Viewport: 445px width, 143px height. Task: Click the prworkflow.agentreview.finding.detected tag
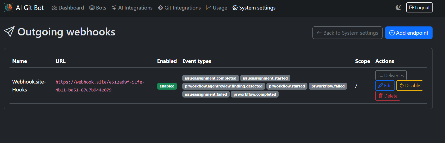pos(224,86)
